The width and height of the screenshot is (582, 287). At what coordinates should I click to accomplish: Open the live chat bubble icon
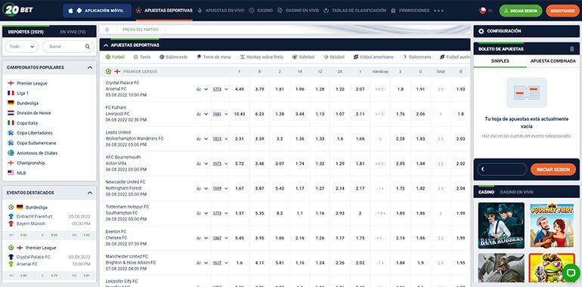pos(571,273)
